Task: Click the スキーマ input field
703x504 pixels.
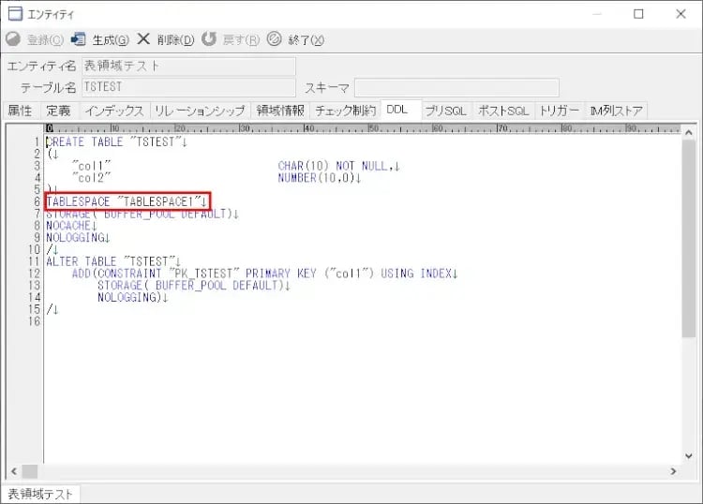Action: (456, 88)
